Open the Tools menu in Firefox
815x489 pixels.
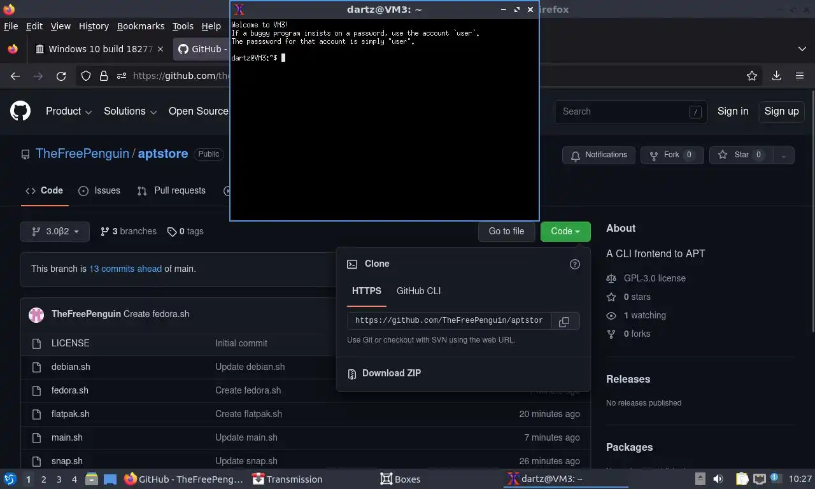(183, 26)
